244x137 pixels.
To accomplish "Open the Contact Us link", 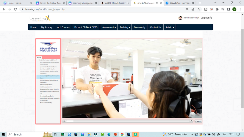I will [155, 27].
